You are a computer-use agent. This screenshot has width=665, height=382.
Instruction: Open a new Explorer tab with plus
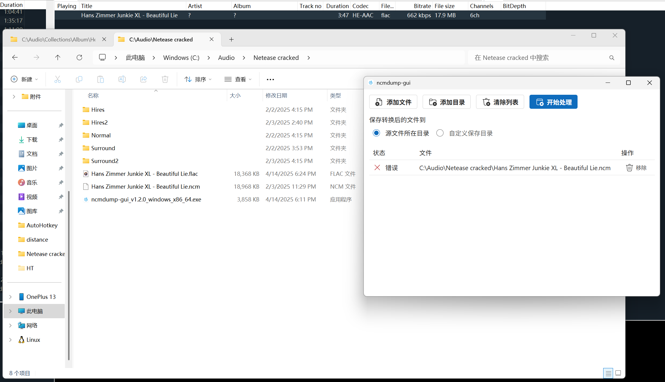tap(231, 40)
